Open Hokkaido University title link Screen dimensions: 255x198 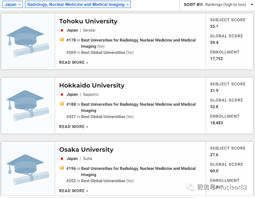[x=91, y=85]
